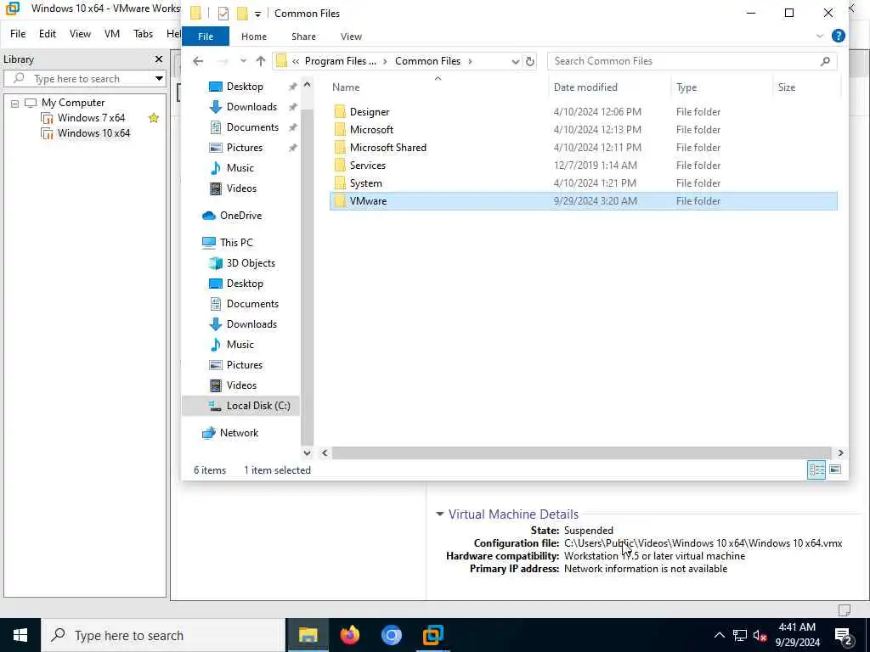Sort by the Type column header
The height and width of the screenshot is (652, 870).
(x=721, y=87)
